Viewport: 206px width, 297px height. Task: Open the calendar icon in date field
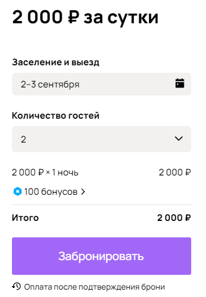[x=180, y=83]
